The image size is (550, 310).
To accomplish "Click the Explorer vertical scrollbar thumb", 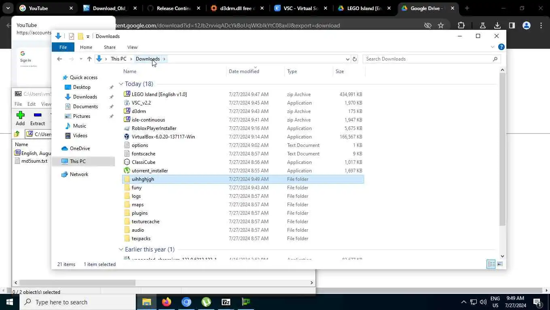I will point(502,149).
